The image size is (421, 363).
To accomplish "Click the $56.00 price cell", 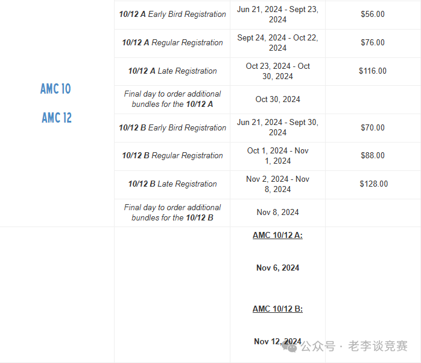I will [373, 14].
